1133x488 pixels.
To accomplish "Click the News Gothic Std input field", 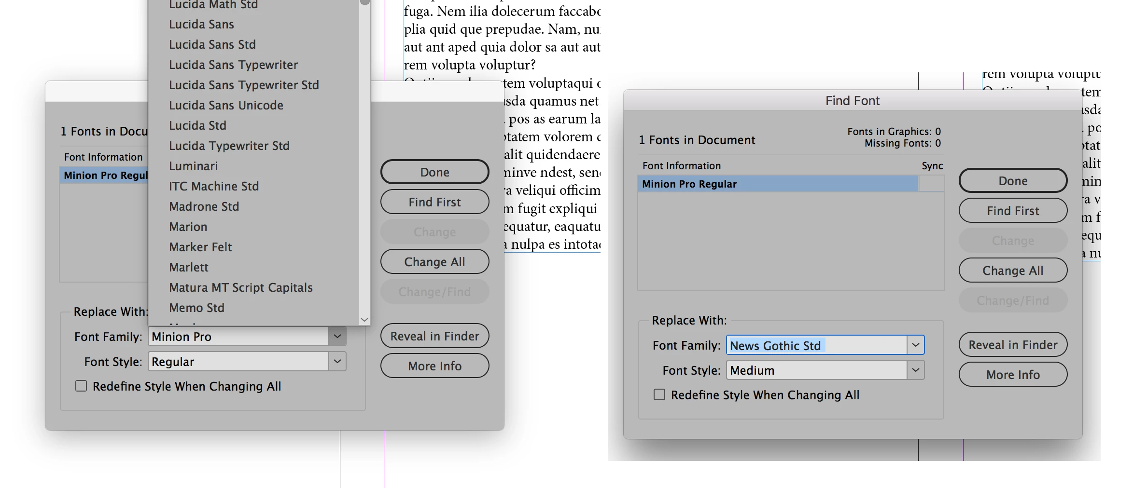I will pyautogui.click(x=816, y=345).
